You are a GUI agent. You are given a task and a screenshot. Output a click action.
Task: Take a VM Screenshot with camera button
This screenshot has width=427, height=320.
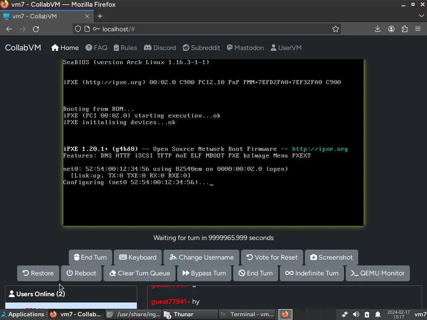click(x=332, y=257)
